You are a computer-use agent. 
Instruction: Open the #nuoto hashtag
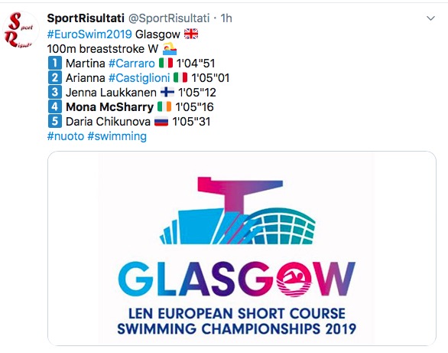[66, 136]
